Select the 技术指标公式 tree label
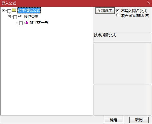The height and width of the screenshot is (124, 152). [x=29, y=10]
